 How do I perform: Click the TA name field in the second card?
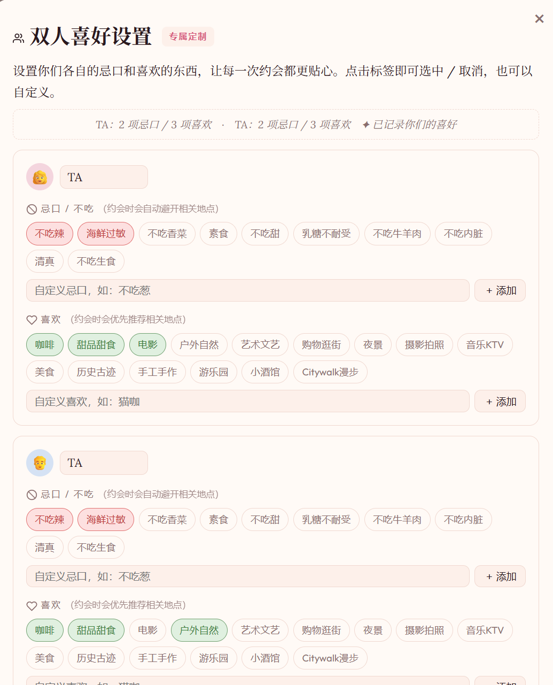click(x=104, y=463)
